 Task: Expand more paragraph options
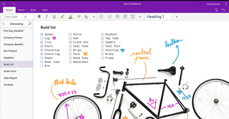tap(140, 17)
